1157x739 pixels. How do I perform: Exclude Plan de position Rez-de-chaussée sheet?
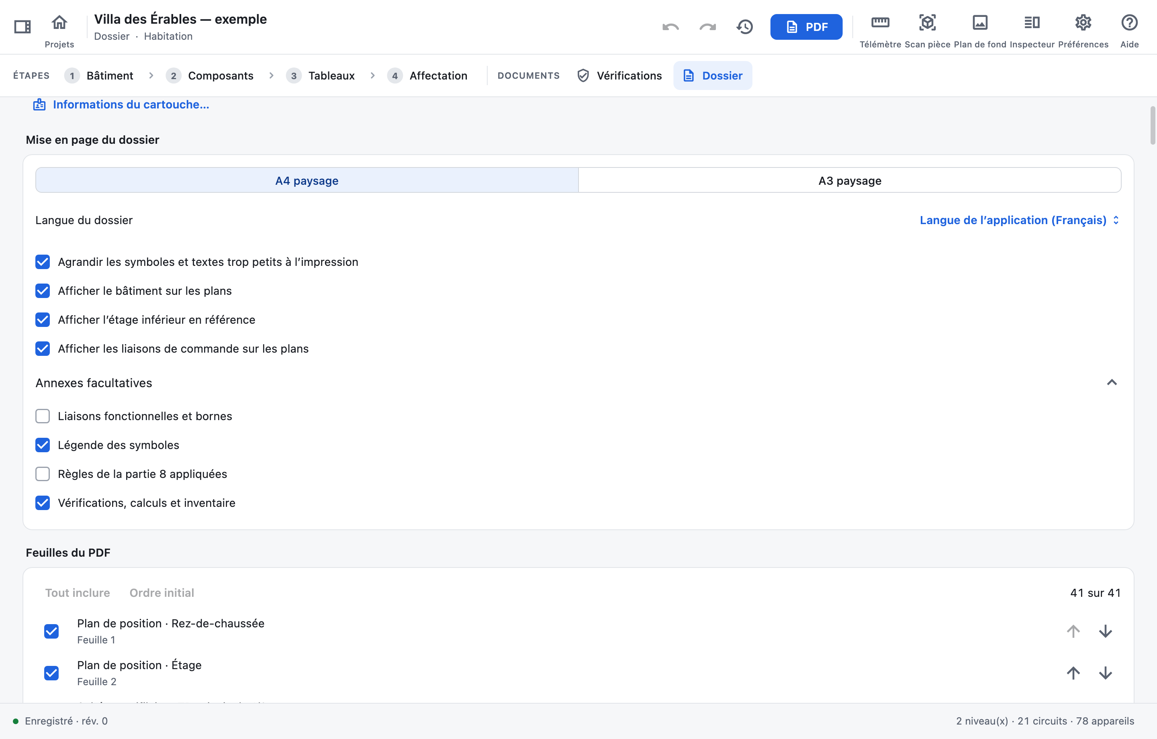click(x=51, y=631)
